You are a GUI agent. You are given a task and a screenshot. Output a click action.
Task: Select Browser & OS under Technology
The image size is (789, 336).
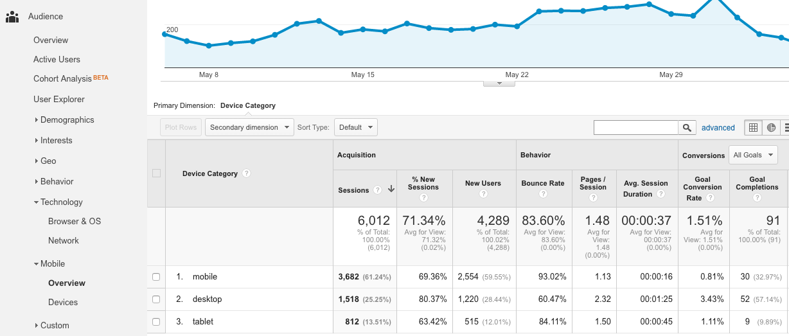coord(75,222)
